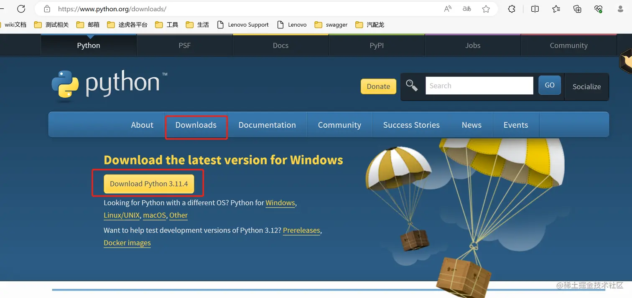
Task: Click the GO search button
Action: tap(550, 85)
